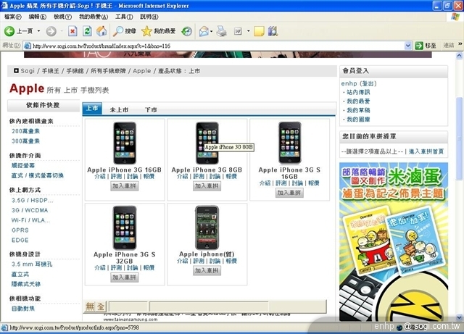The image size is (464, 334).
Task: Filter by 觸控螢幕 interface
Action: click(x=23, y=165)
